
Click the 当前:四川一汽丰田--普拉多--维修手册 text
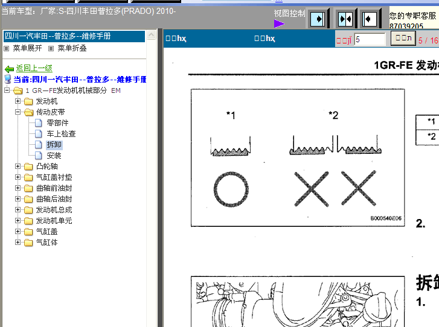pyautogui.click(x=80, y=80)
